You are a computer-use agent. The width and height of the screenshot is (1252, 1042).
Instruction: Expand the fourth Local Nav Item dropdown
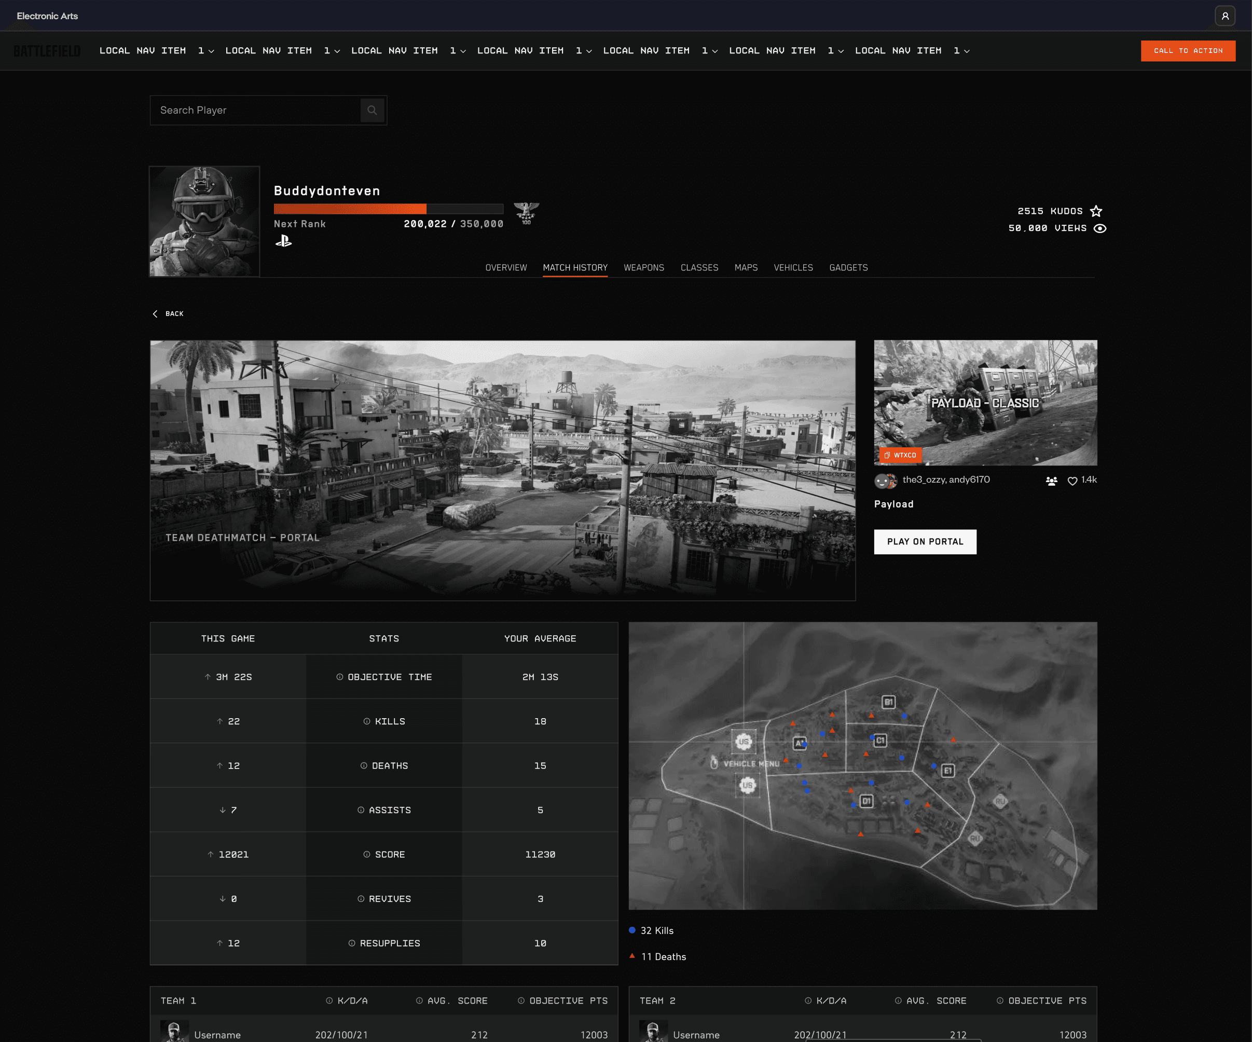pos(535,51)
